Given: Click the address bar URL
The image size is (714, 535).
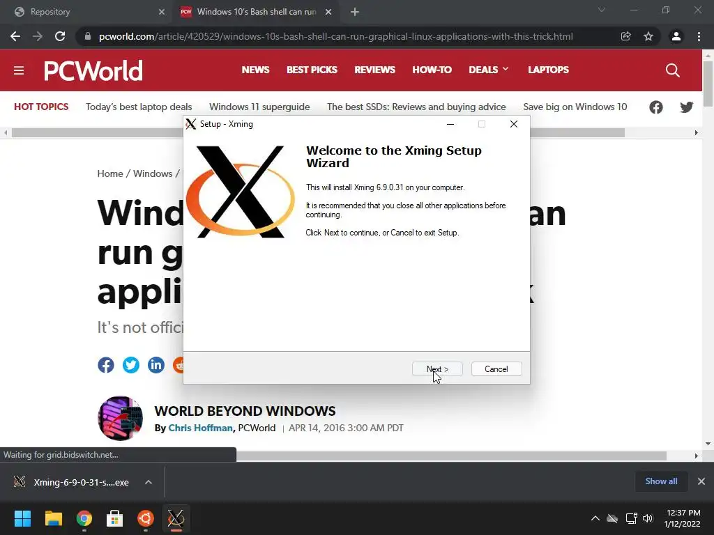Looking at the screenshot, I should pyautogui.click(x=335, y=36).
